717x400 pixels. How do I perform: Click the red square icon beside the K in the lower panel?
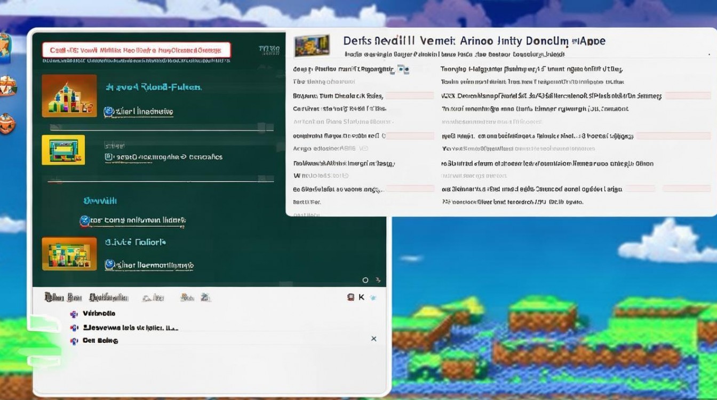point(351,297)
